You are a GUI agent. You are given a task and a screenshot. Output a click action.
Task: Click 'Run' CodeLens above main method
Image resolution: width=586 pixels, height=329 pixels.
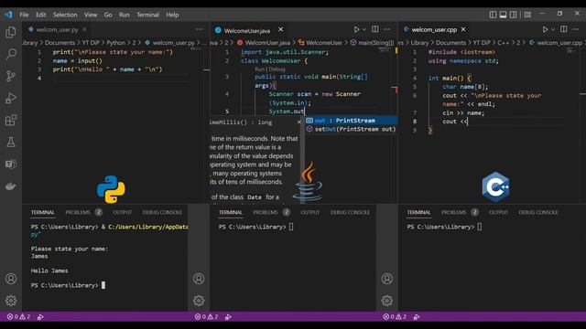click(x=259, y=69)
